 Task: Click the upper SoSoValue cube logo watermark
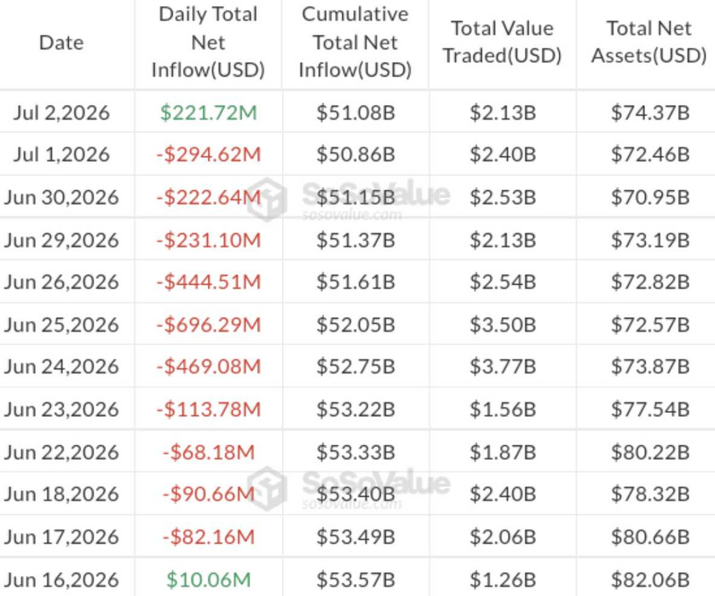tap(268, 200)
